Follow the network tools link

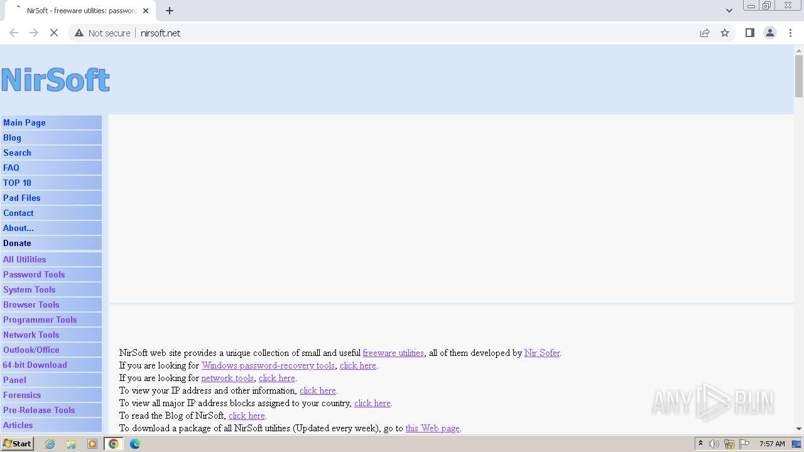[x=227, y=378]
